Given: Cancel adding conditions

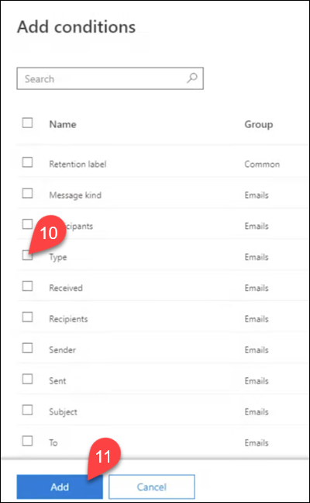Looking at the screenshot, I should pyautogui.click(x=152, y=487).
